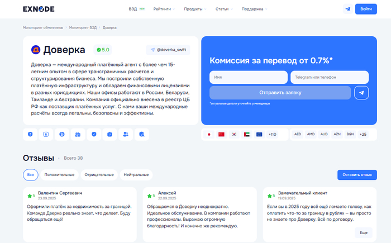Open the @doverka_swift Telegram link
391x243 pixels.
tap(168, 50)
